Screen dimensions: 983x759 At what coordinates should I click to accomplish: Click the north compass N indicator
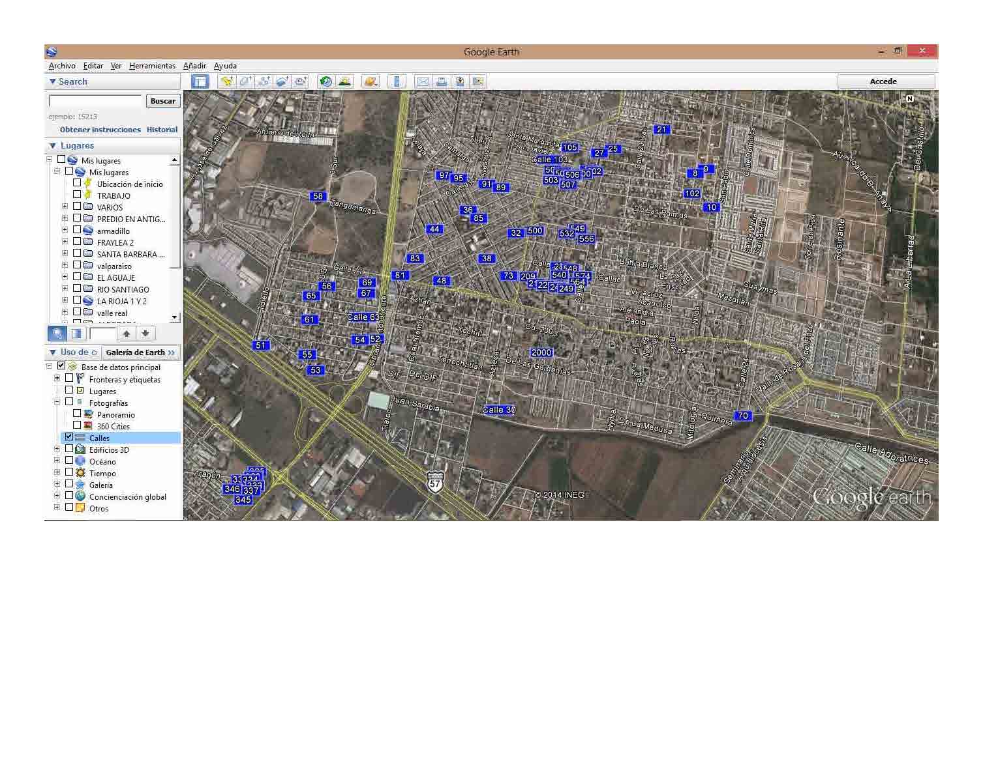(910, 99)
